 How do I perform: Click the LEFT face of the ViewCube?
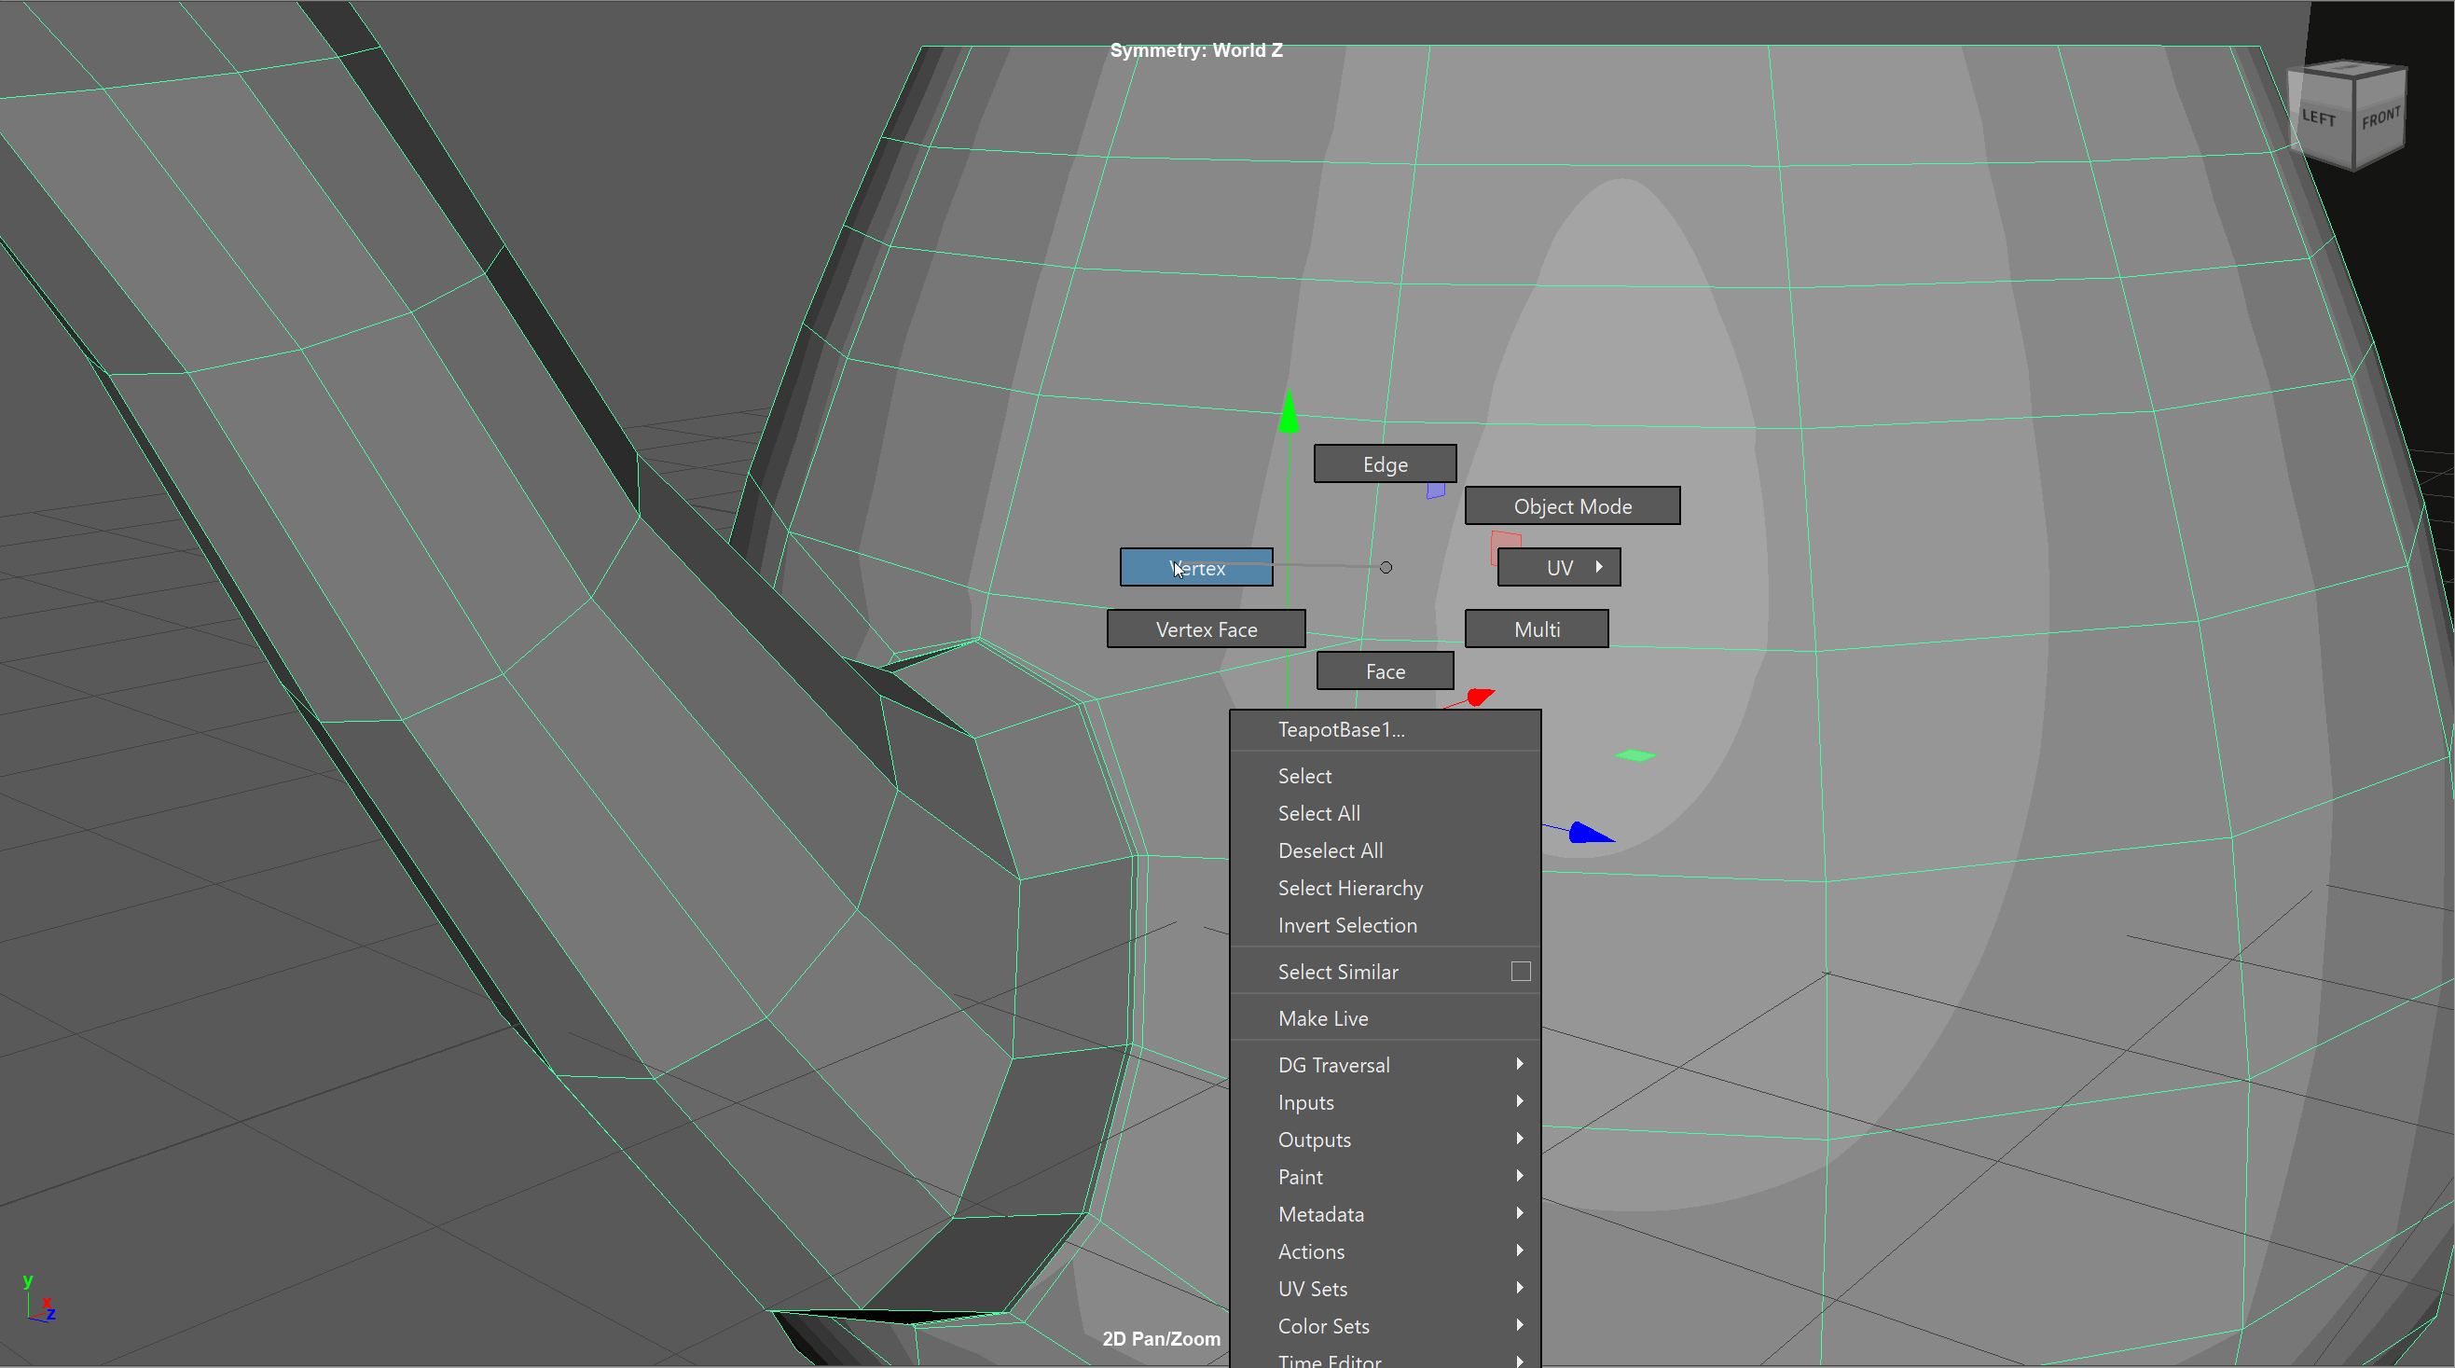[x=2319, y=118]
